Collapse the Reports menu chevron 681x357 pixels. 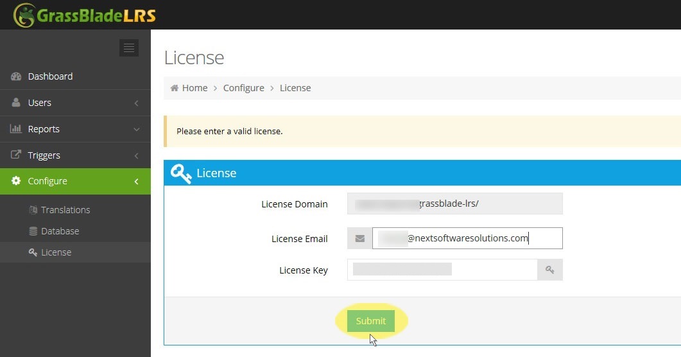point(136,130)
